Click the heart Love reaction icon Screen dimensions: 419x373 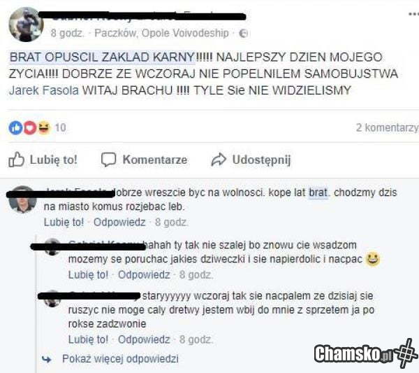tap(30, 128)
